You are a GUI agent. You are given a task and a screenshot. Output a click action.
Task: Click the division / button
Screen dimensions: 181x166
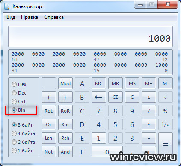point(149,111)
